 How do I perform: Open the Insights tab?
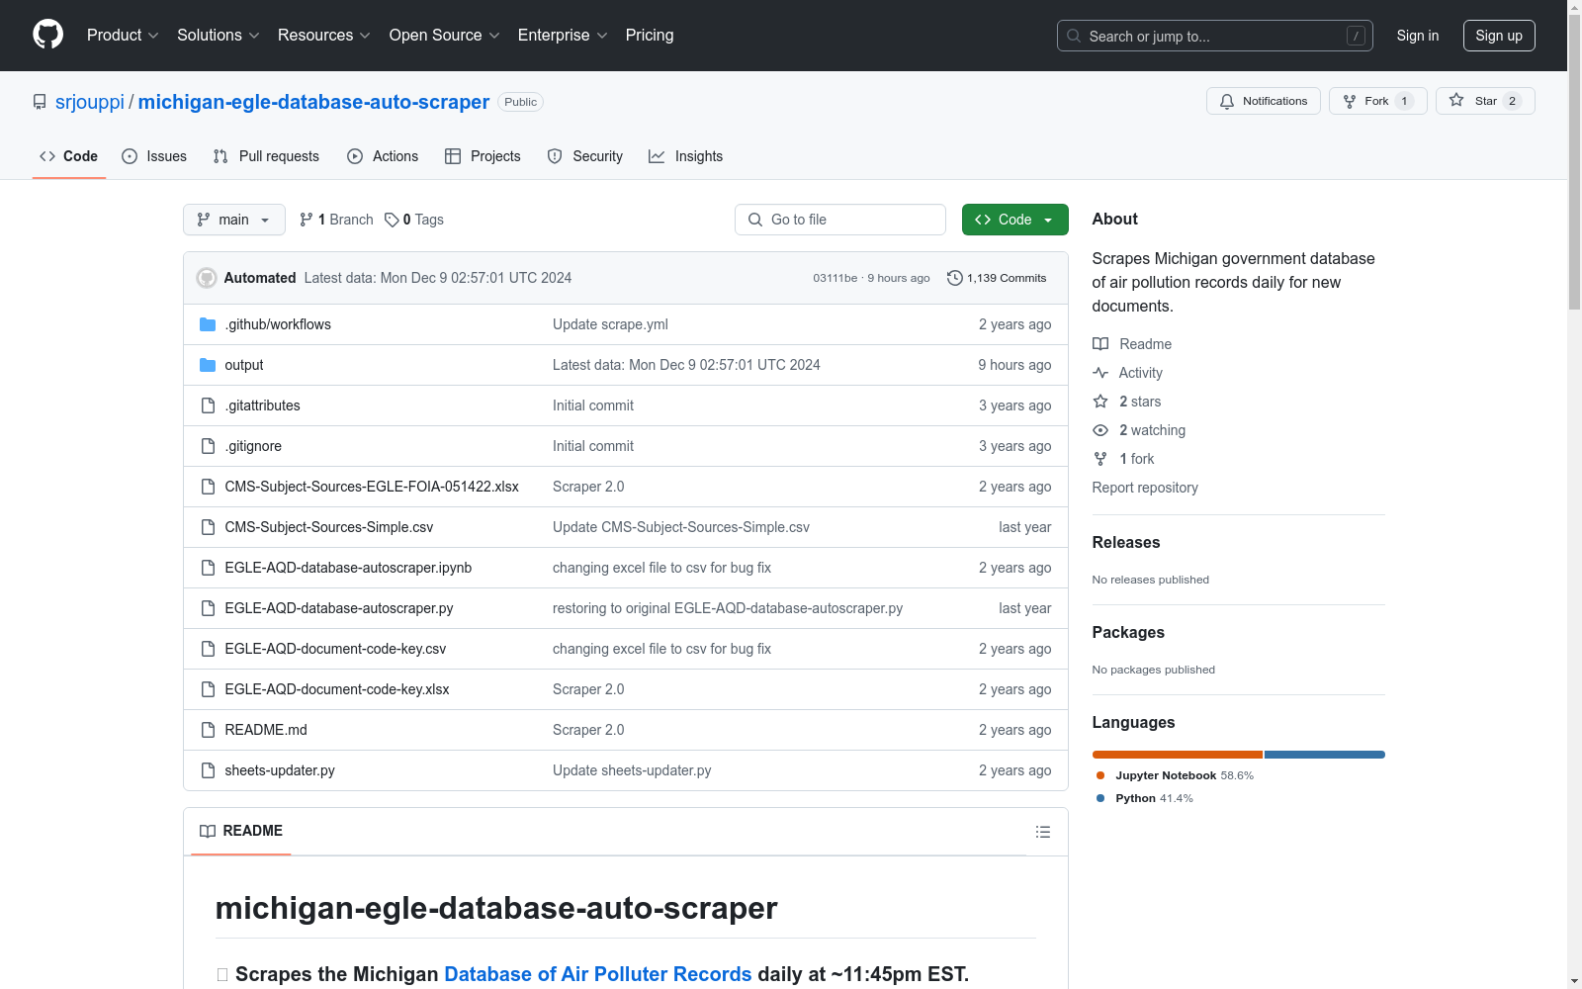click(x=686, y=156)
